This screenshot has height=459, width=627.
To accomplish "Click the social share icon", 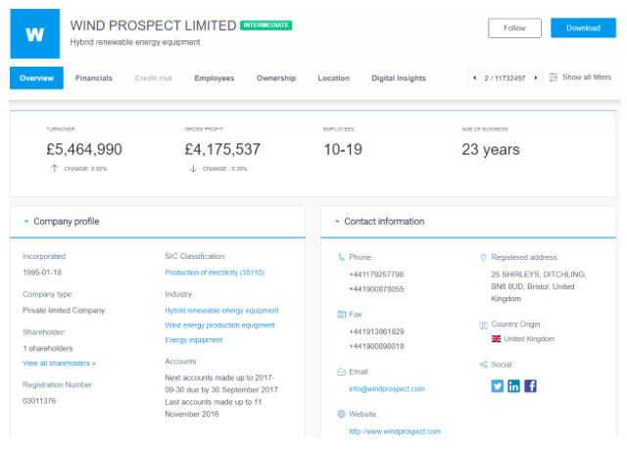I will point(483,365).
